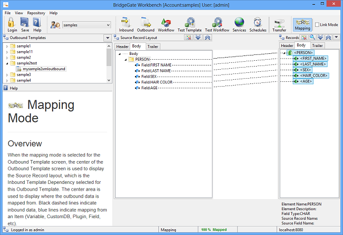Select the <SEX> element

click(303, 70)
